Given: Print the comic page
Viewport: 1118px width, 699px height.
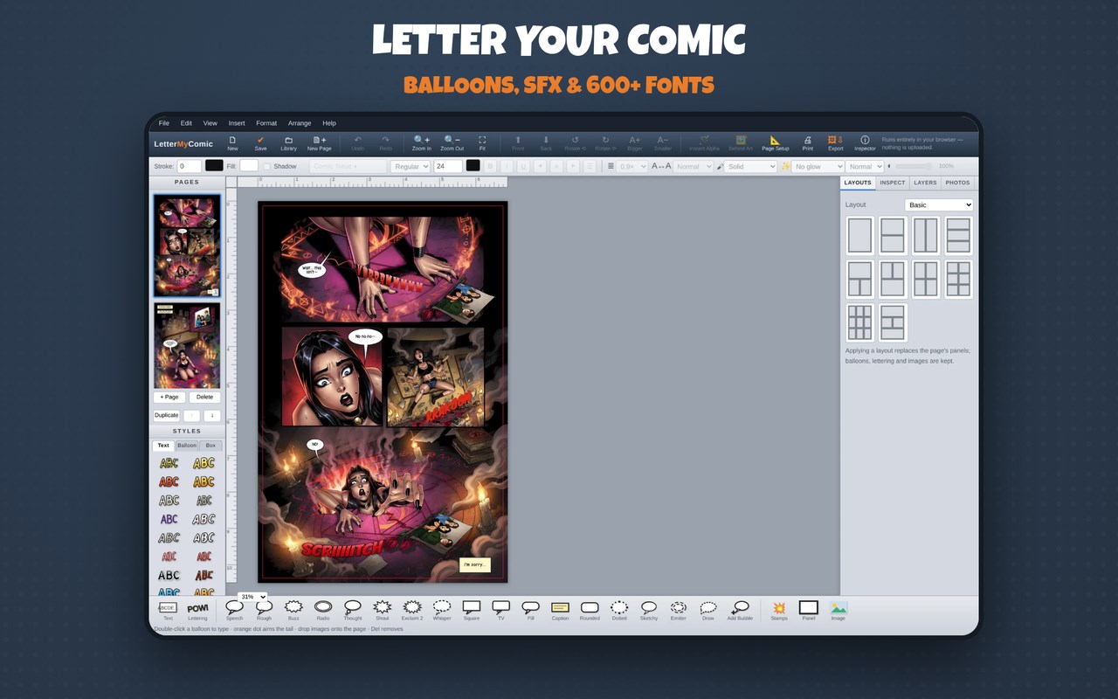Looking at the screenshot, I should point(808,143).
